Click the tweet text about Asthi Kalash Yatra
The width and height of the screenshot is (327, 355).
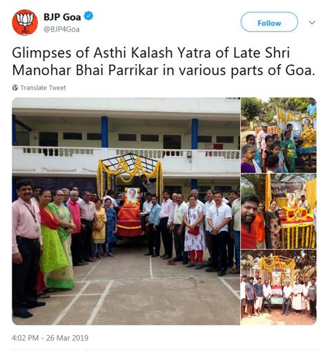163,61
